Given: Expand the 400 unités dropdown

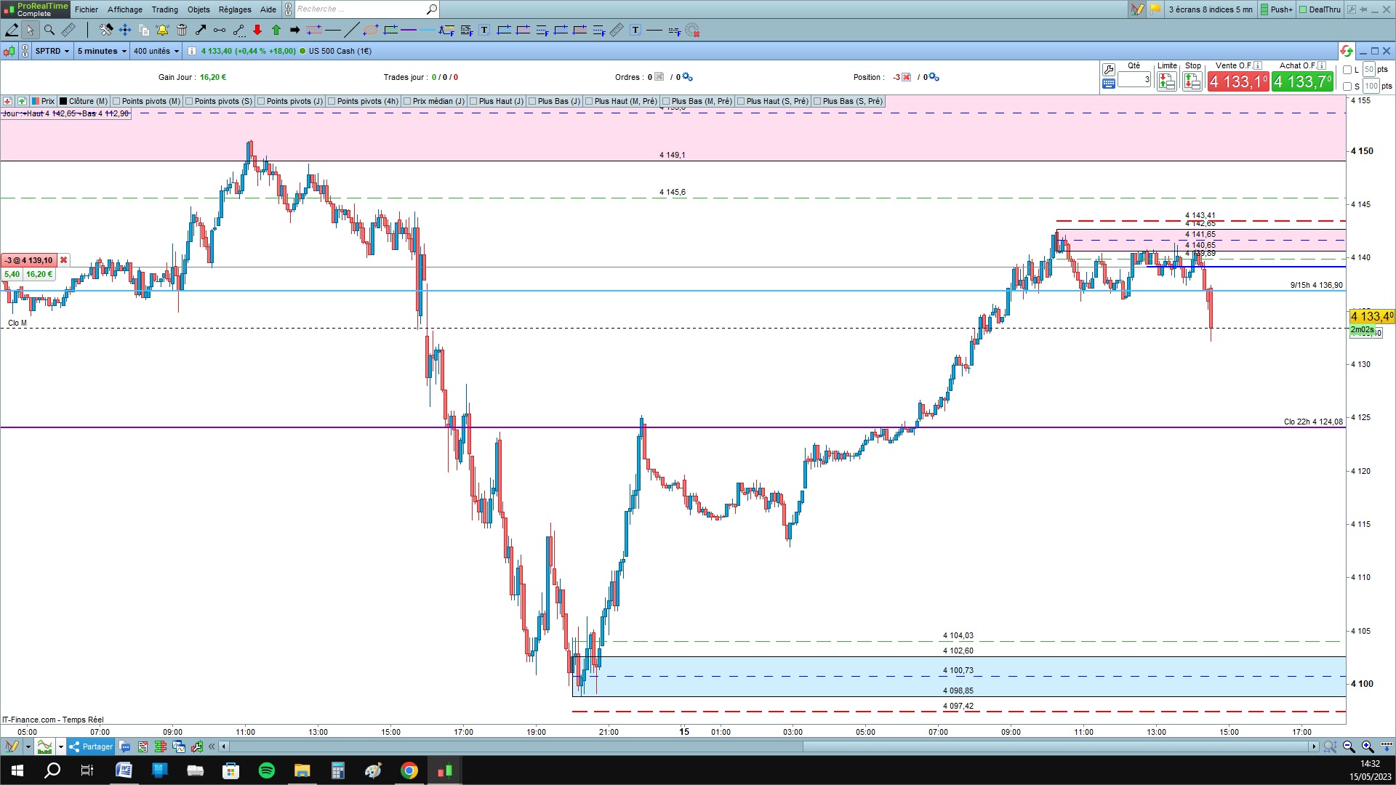Looking at the screenshot, I should [156, 51].
